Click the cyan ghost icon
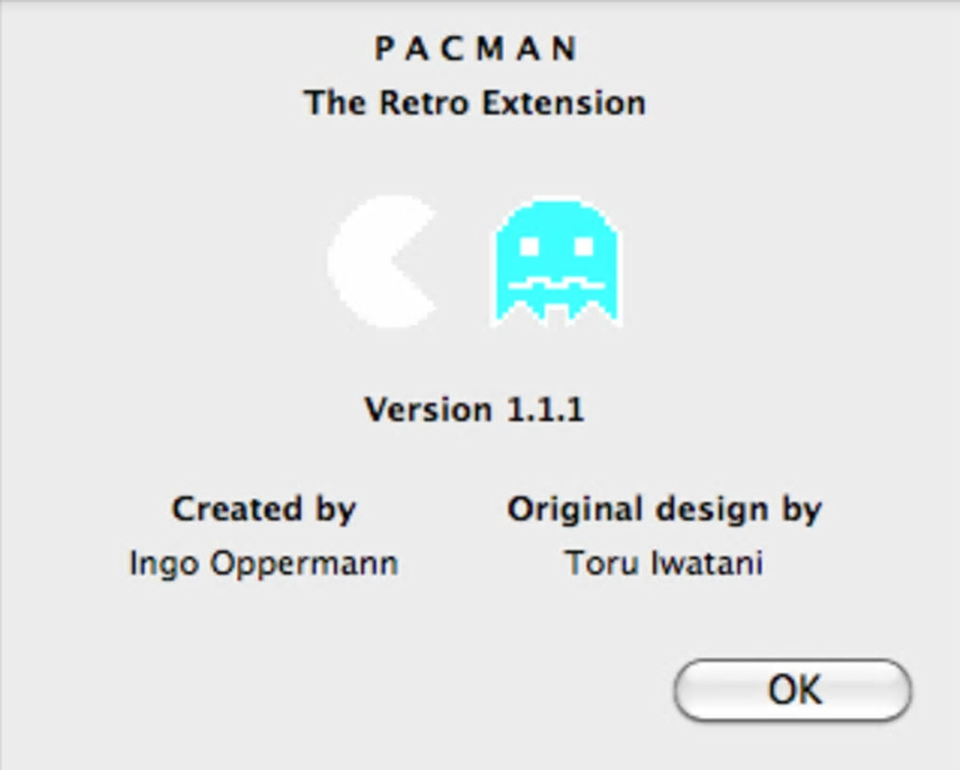The width and height of the screenshot is (960, 770). [x=556, y=262]
